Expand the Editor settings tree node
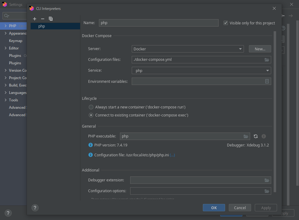Screen dimensions: 299x220 (x=6, y=48)
